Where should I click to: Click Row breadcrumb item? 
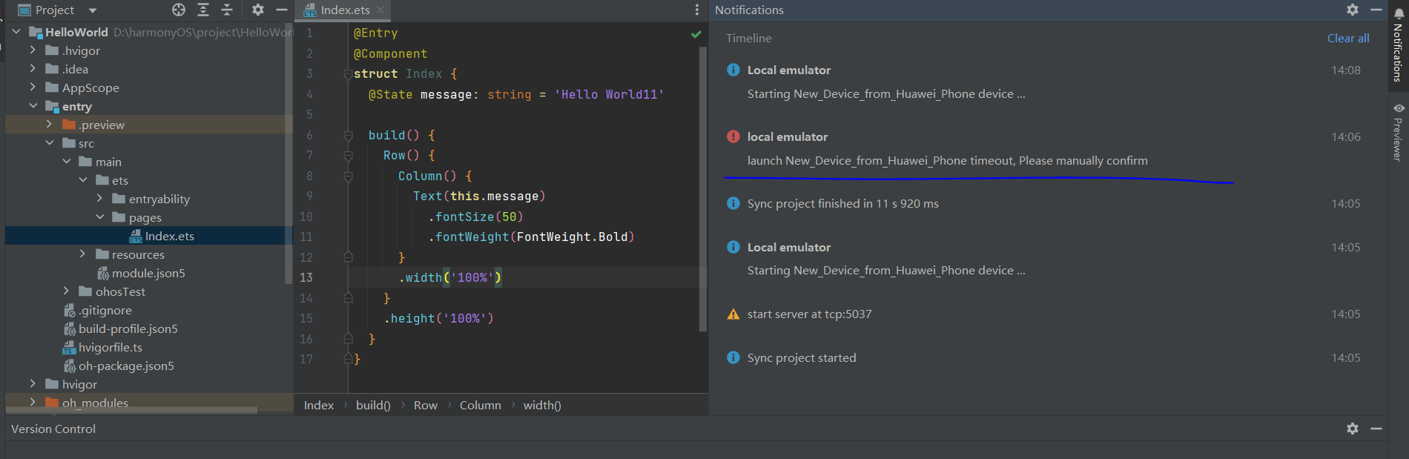[x=426, y=405]
